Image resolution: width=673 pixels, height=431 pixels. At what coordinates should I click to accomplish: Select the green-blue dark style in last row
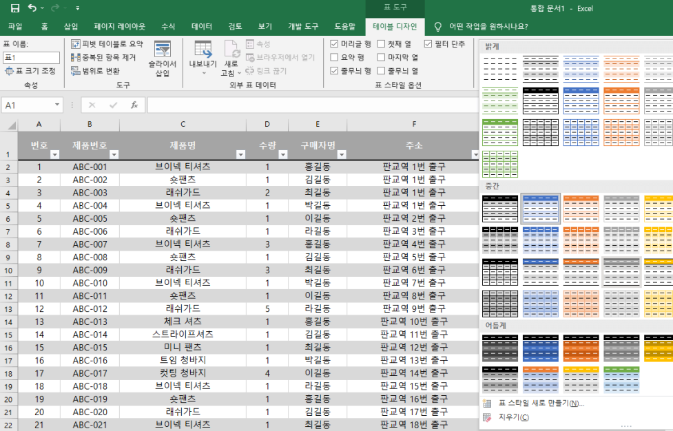pos(621,380)
